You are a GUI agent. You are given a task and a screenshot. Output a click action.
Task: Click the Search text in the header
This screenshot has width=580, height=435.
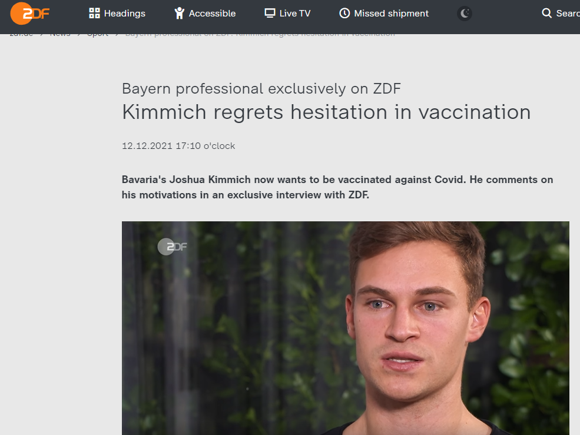568,13
